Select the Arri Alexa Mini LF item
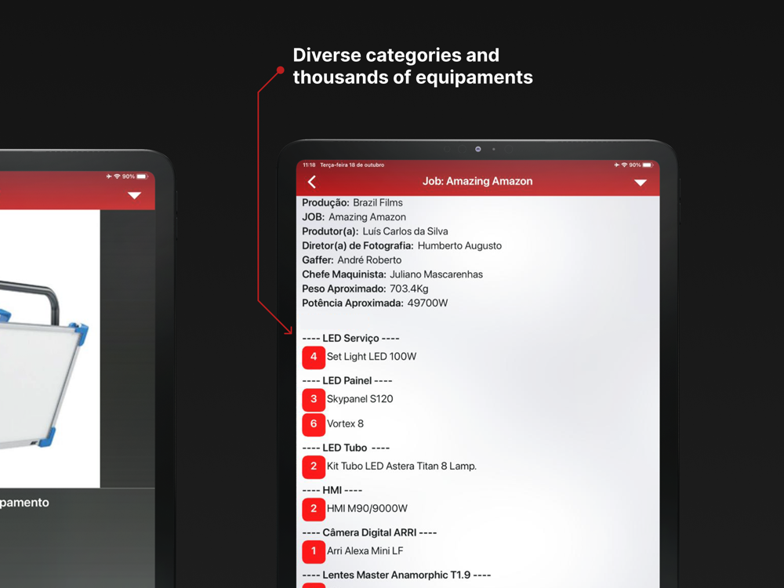 click(x=365, y=551)
